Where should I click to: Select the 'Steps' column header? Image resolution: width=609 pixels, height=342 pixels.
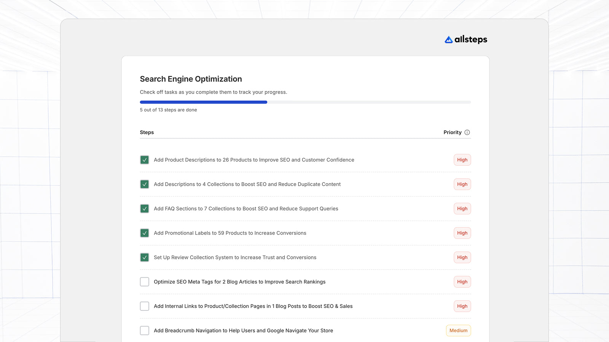147,132
